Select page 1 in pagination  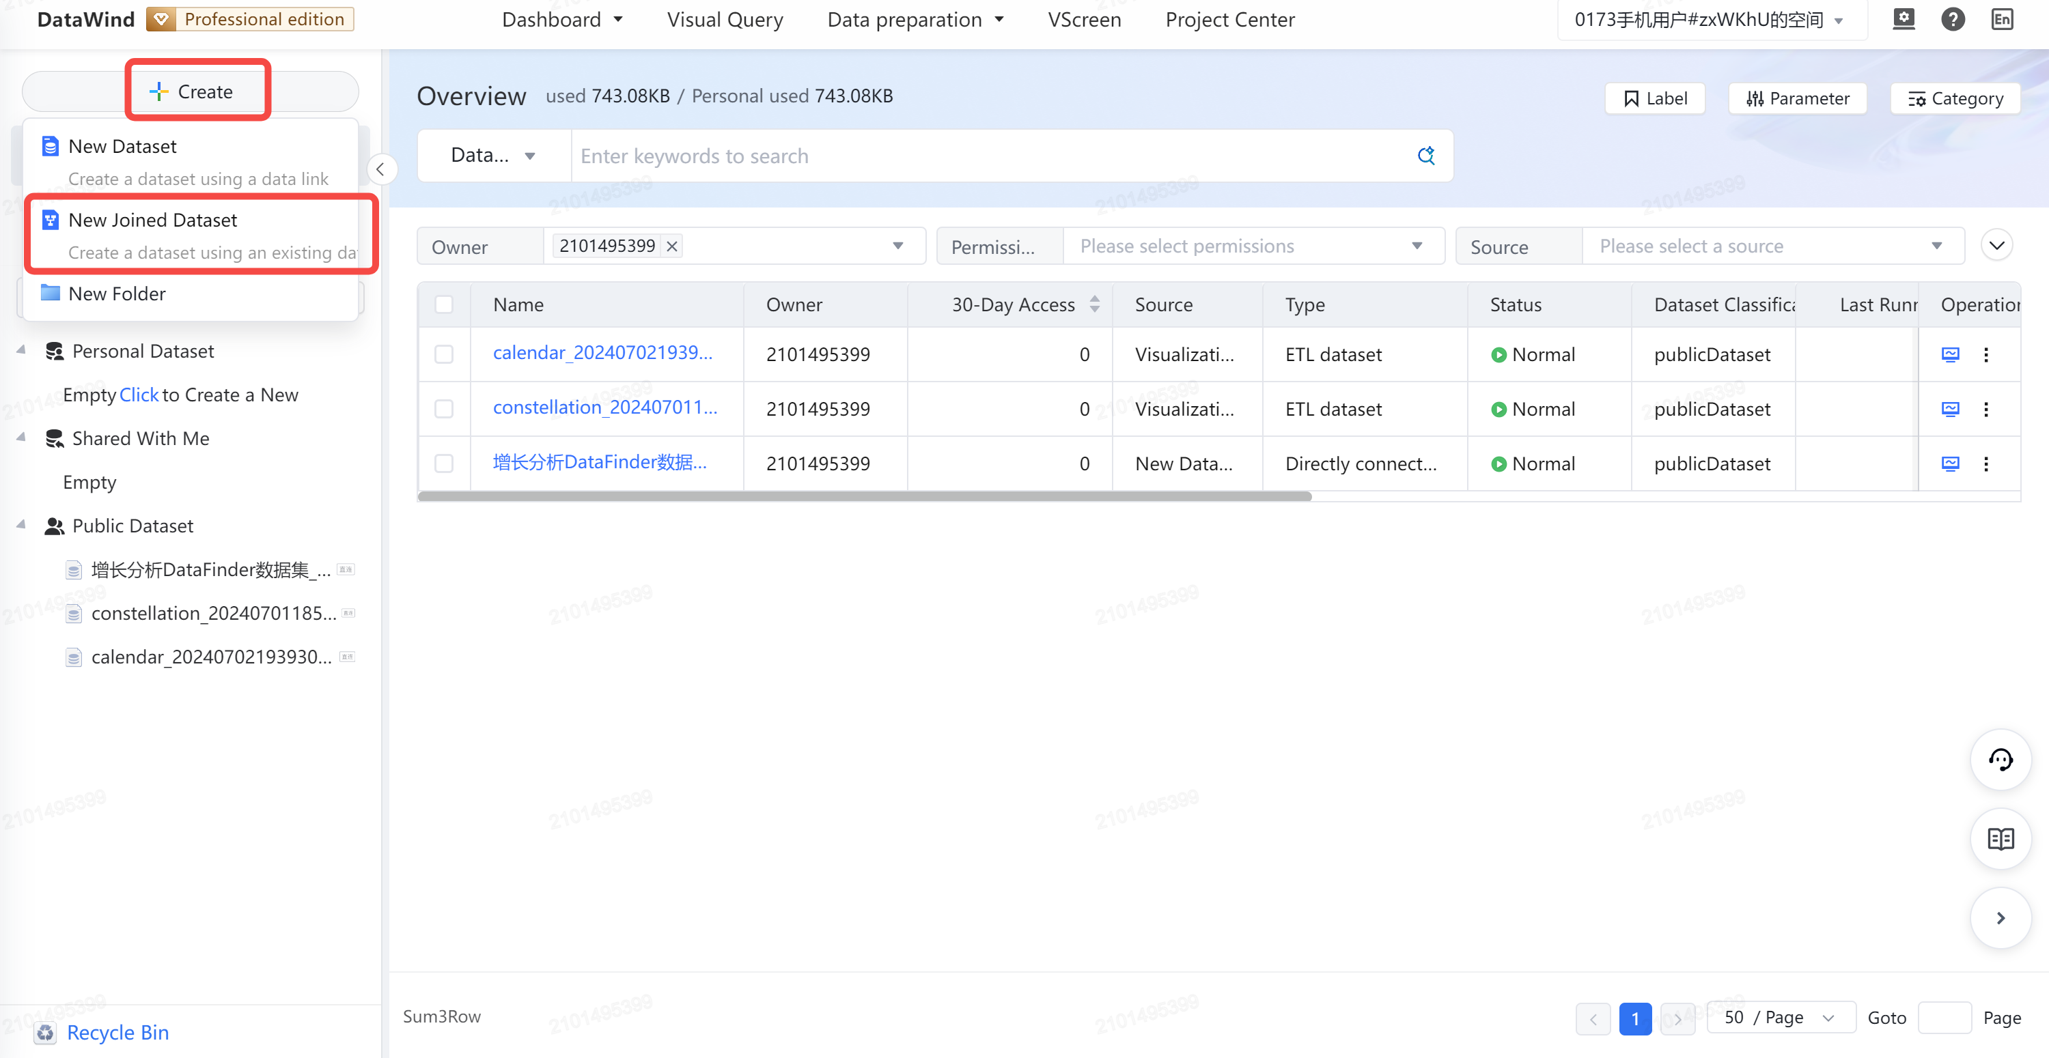point(1634,1018)
